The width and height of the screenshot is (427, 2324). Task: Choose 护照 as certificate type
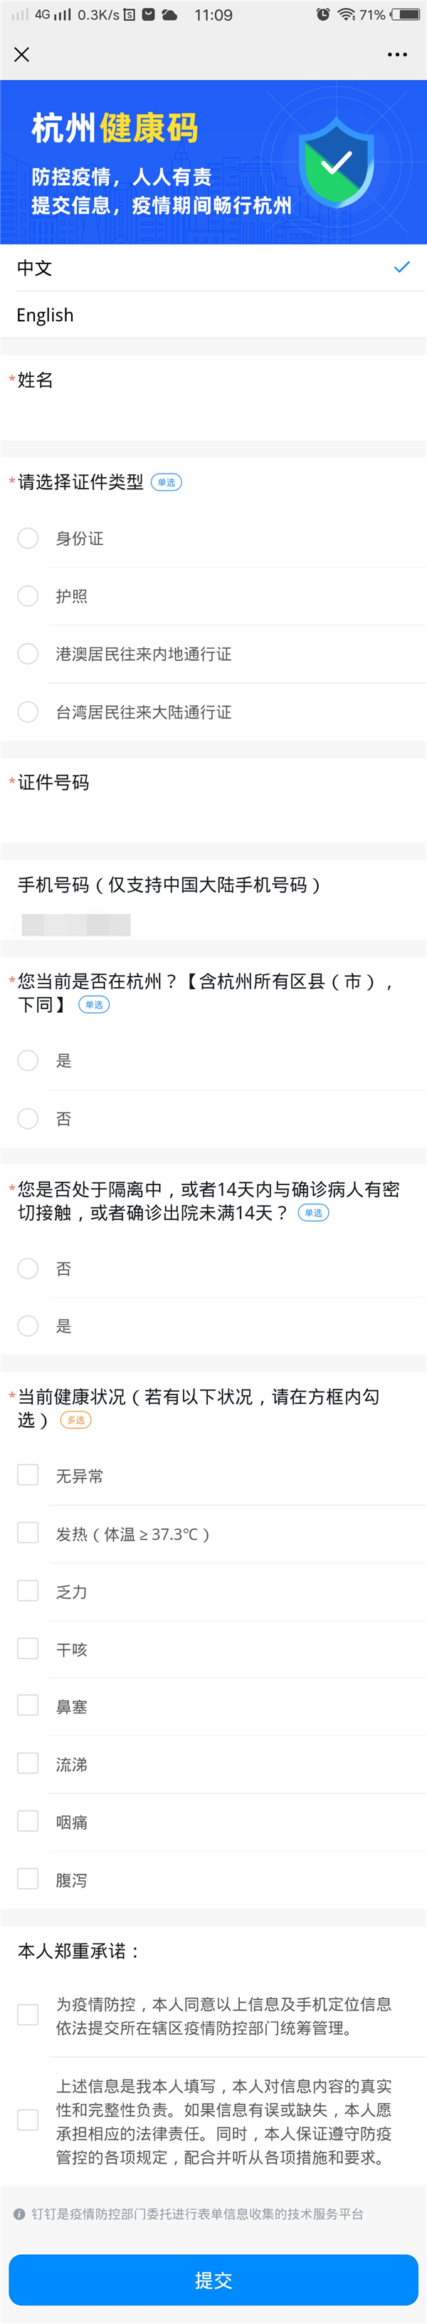point(28,596)
